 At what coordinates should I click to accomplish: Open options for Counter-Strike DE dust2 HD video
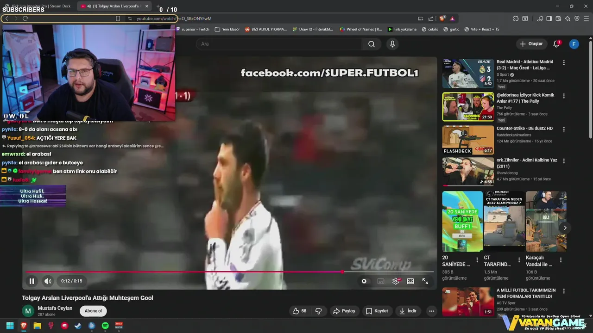tap(564, 129)
